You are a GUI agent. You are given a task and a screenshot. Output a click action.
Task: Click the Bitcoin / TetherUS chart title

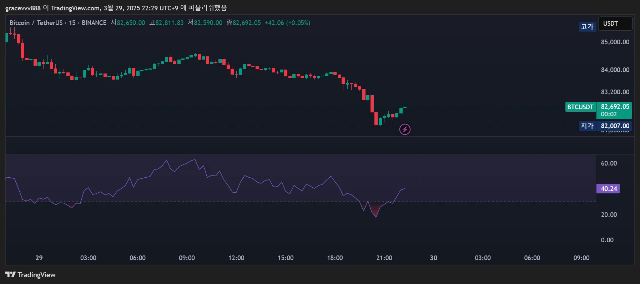pos(36,23)
